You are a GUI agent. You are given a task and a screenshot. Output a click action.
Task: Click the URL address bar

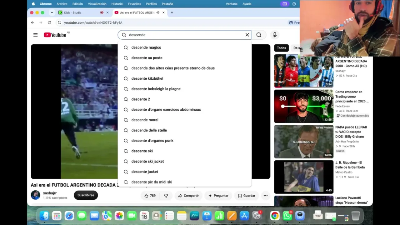[x=172, y=22]
